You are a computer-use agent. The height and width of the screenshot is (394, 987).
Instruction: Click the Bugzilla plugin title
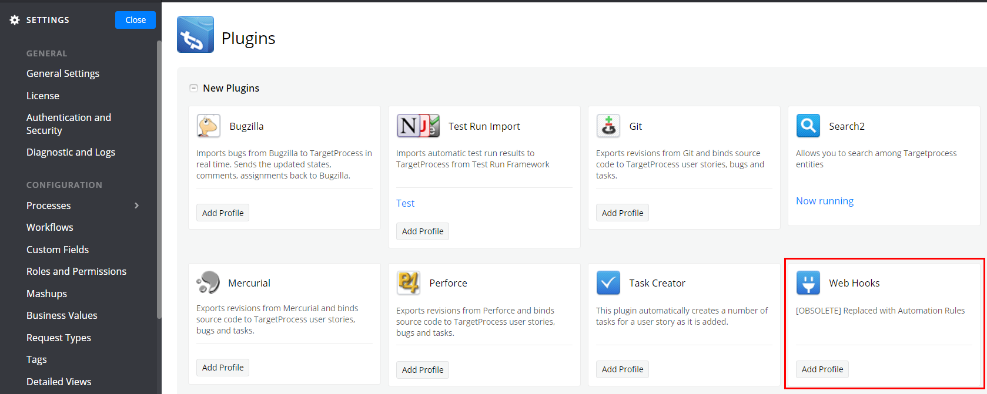tap(246, 126)
